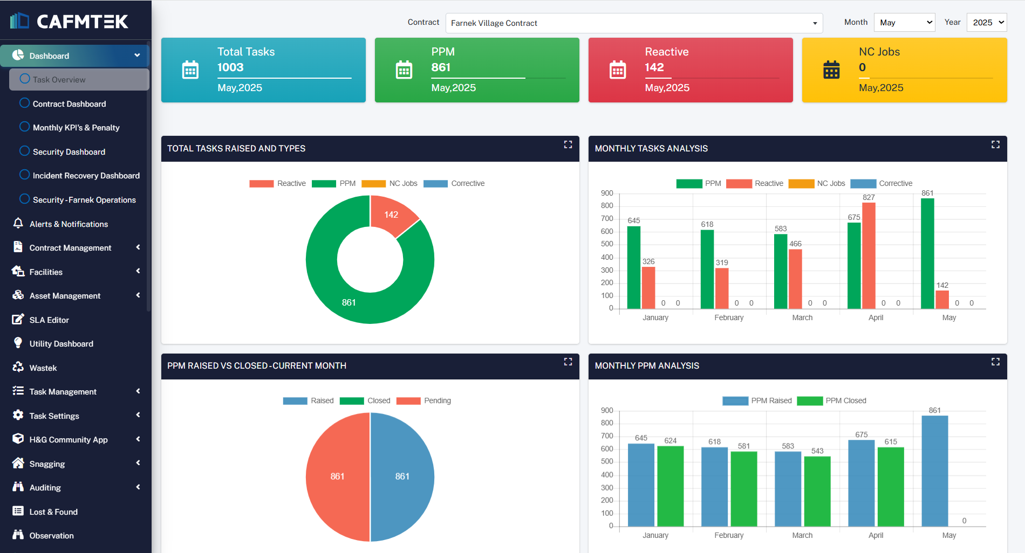The image size is (1025, 553).
Task: Open the Year dropdown set to 2025
Action: (987, 22)
